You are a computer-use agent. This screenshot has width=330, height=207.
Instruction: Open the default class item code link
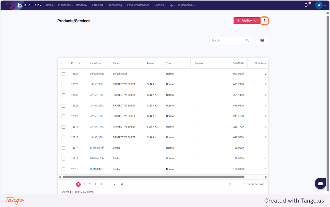tap(97, 74)
